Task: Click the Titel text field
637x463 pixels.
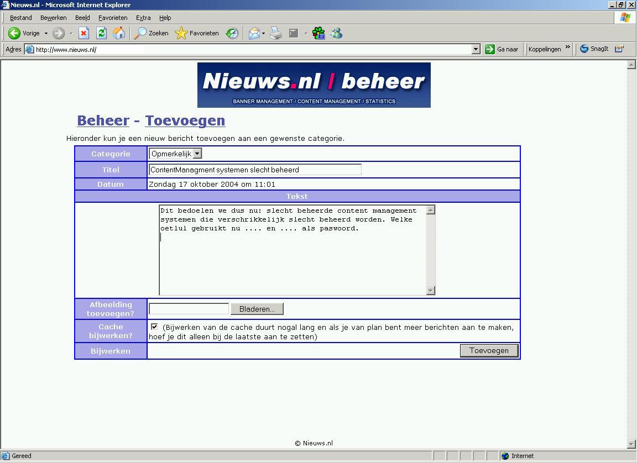Action: click(x=255, y=170)
